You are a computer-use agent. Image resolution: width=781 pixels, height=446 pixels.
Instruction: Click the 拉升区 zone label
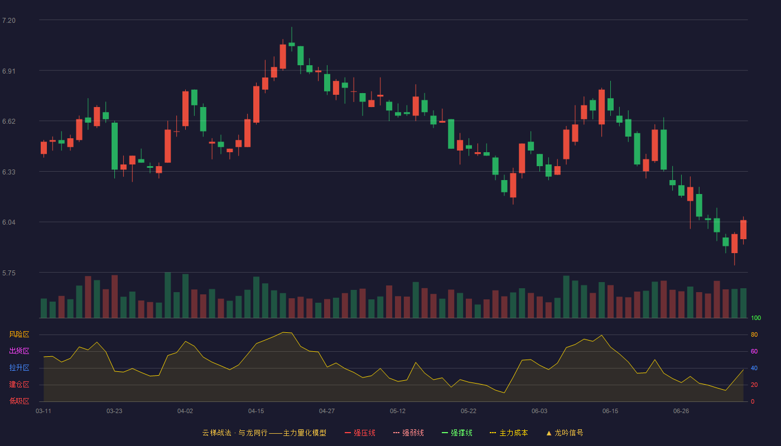click(x=19, y=368)
